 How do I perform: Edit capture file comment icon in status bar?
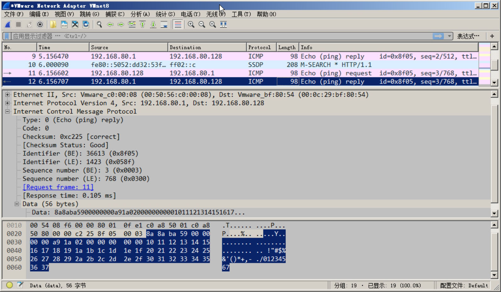tap(20, 285)
